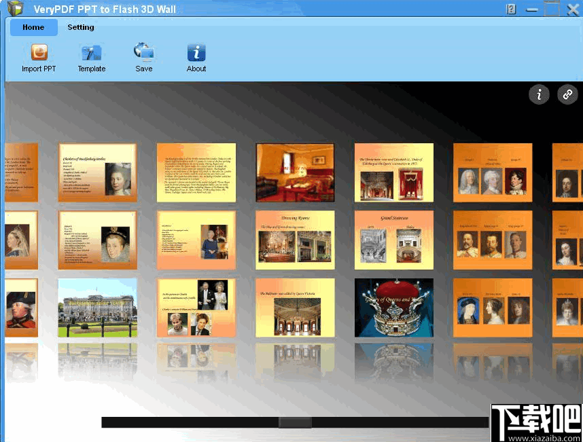Open the Template chooser
583x442 pixels.
91,58
